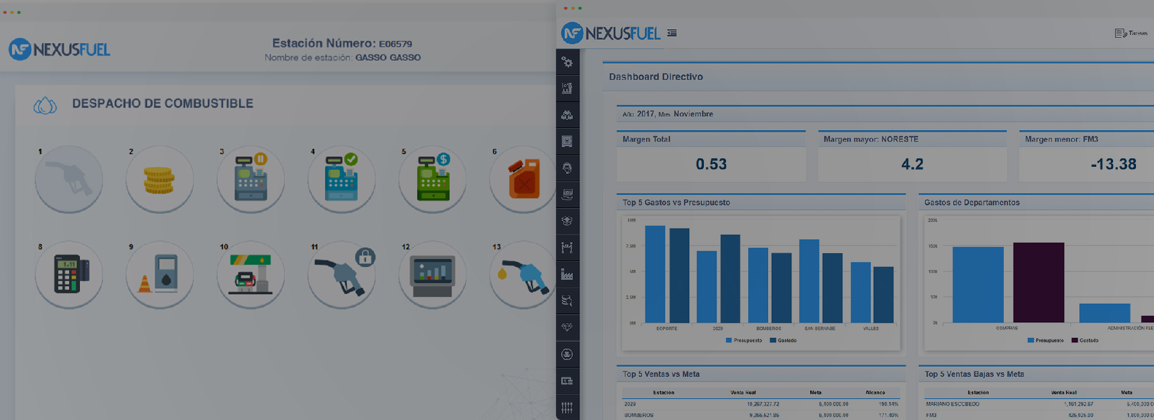Viewport: 1154px width, 420px height.
Task: Toggle the sidebar menu hamburger icon
Action: click(x=672, y=33)
